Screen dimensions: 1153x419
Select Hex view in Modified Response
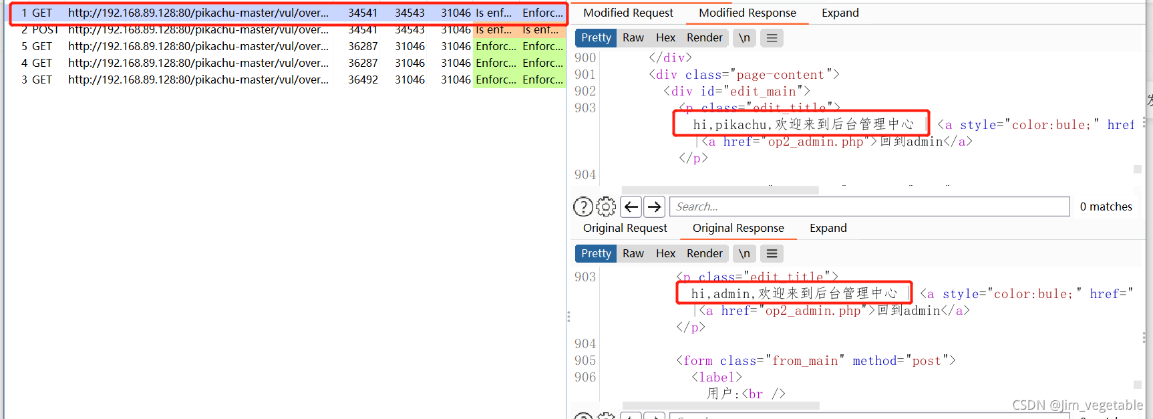[665, 38]
